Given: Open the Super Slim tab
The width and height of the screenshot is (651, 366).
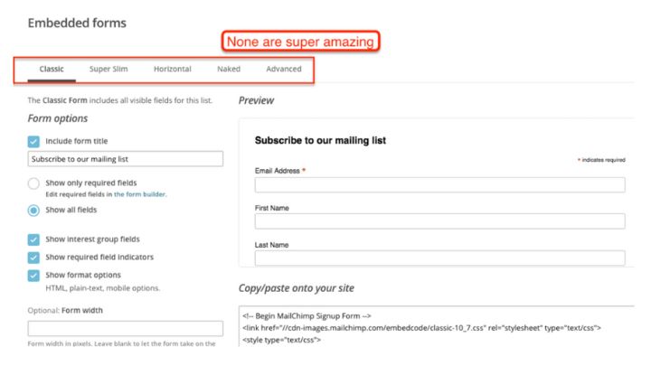Looking at the screenshot, I should tap(108, 69).
